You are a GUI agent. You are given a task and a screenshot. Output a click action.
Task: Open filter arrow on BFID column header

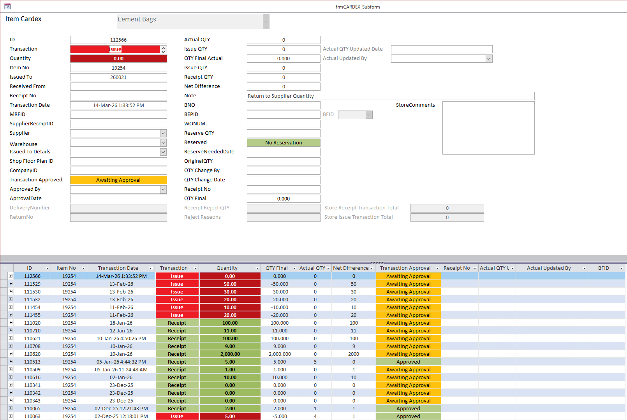point(622,268)
